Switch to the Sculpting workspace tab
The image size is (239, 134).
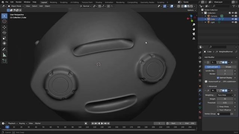click(64, 2)
